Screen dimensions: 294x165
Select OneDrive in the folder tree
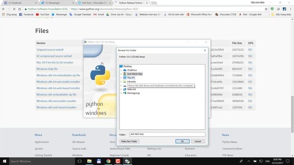[132, 70]
